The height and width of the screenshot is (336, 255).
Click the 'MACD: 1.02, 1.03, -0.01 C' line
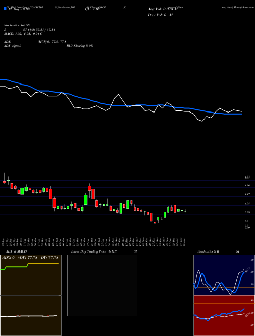(x=23, y=34)
